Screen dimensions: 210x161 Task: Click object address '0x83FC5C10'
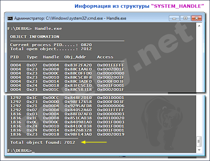click(x=78, y=85)
